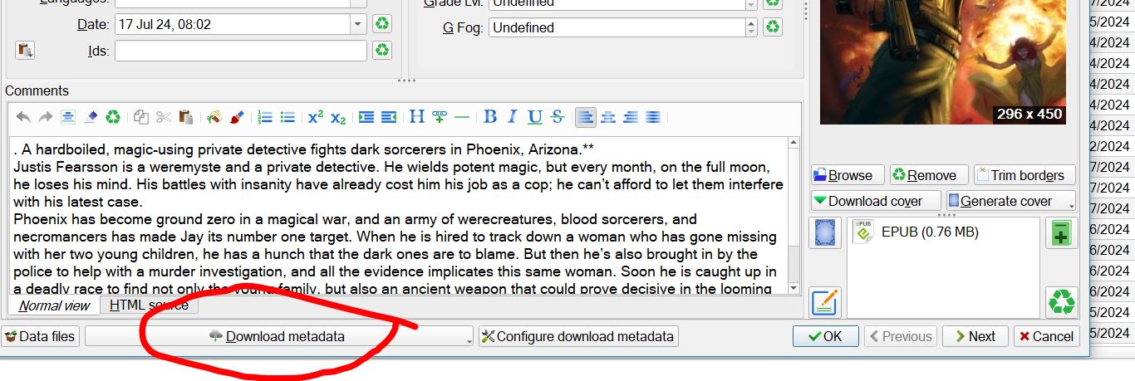Decrease indentation of comment text
This screenshot has width=1135, height=381.
pos(389,117)
